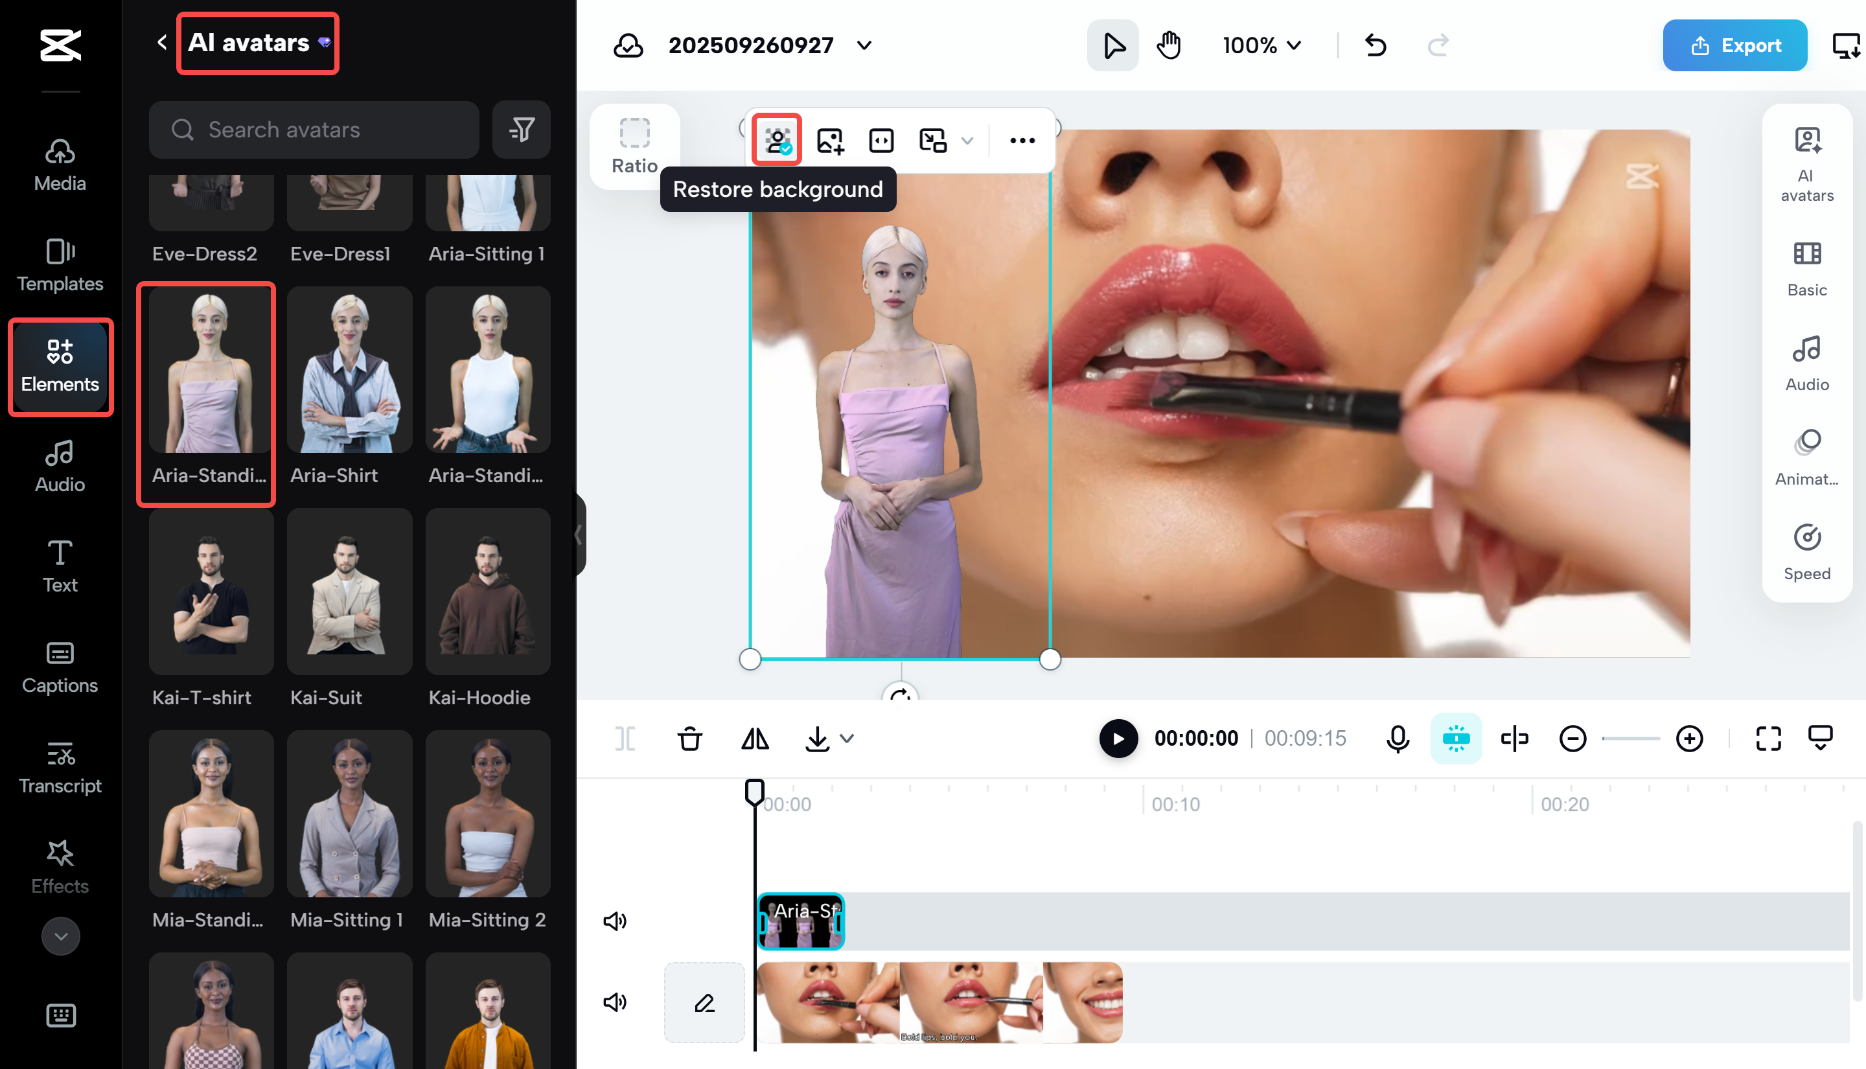Expand the project name dropdown
Viewport: 1866px width, 1069px height.
point(865,45)
